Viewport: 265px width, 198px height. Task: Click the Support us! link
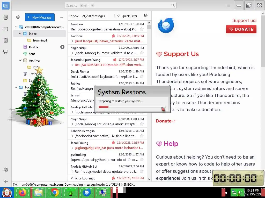point(244,20)
